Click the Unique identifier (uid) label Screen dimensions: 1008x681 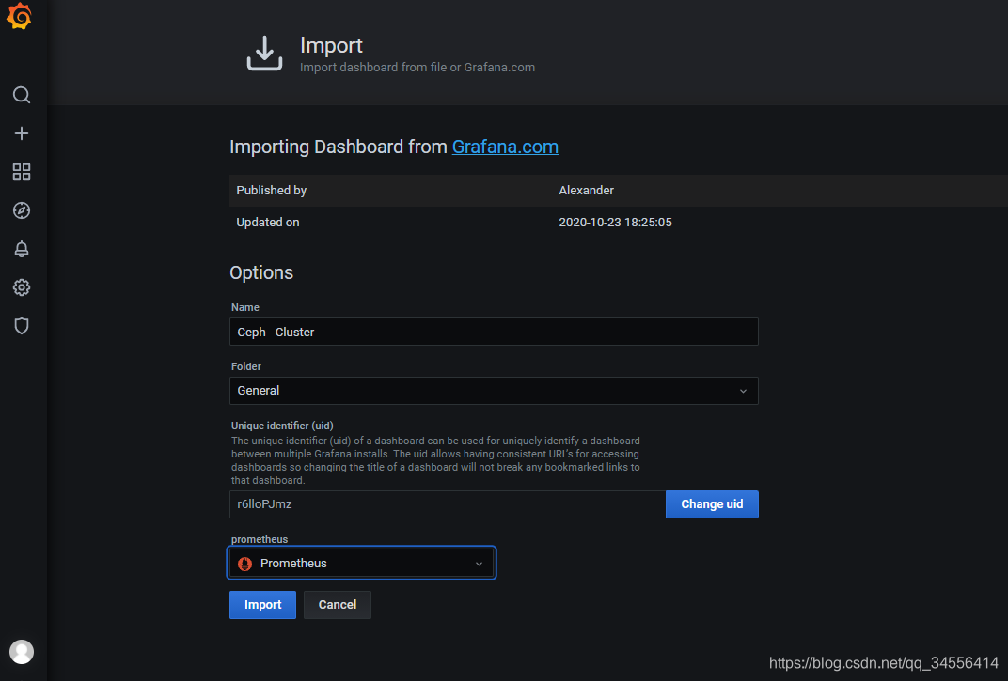click(282, 426)
